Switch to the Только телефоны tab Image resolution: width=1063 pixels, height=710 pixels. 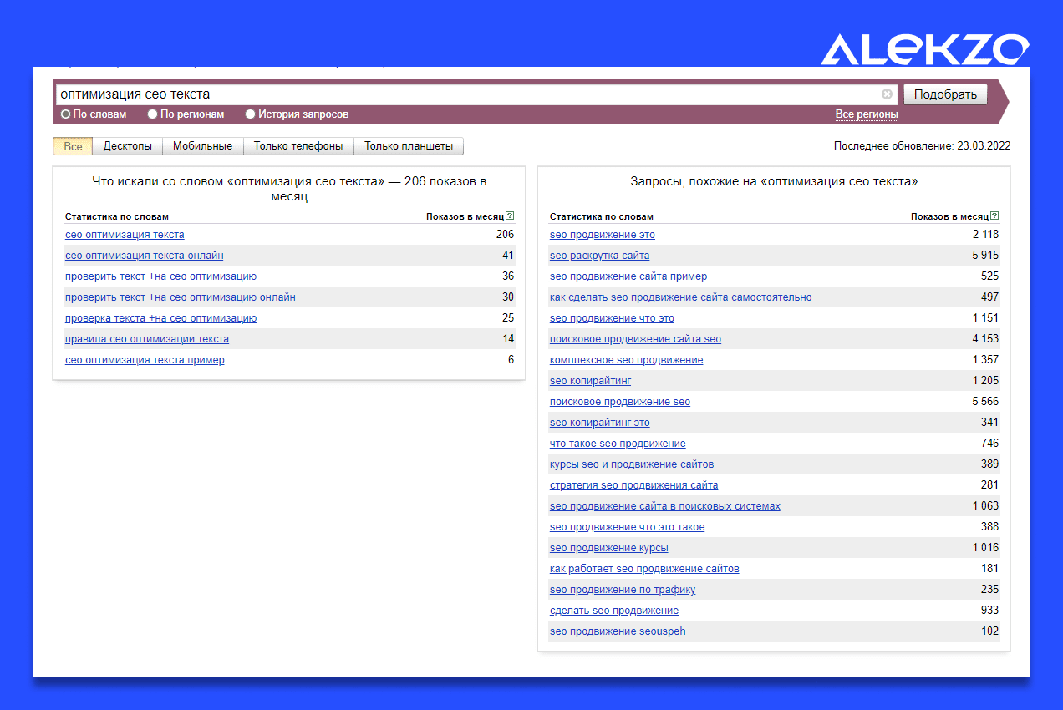coord(298,146)
